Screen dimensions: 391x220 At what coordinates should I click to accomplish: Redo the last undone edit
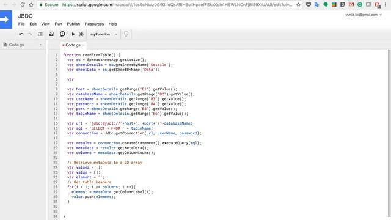[x=30, y=34]
